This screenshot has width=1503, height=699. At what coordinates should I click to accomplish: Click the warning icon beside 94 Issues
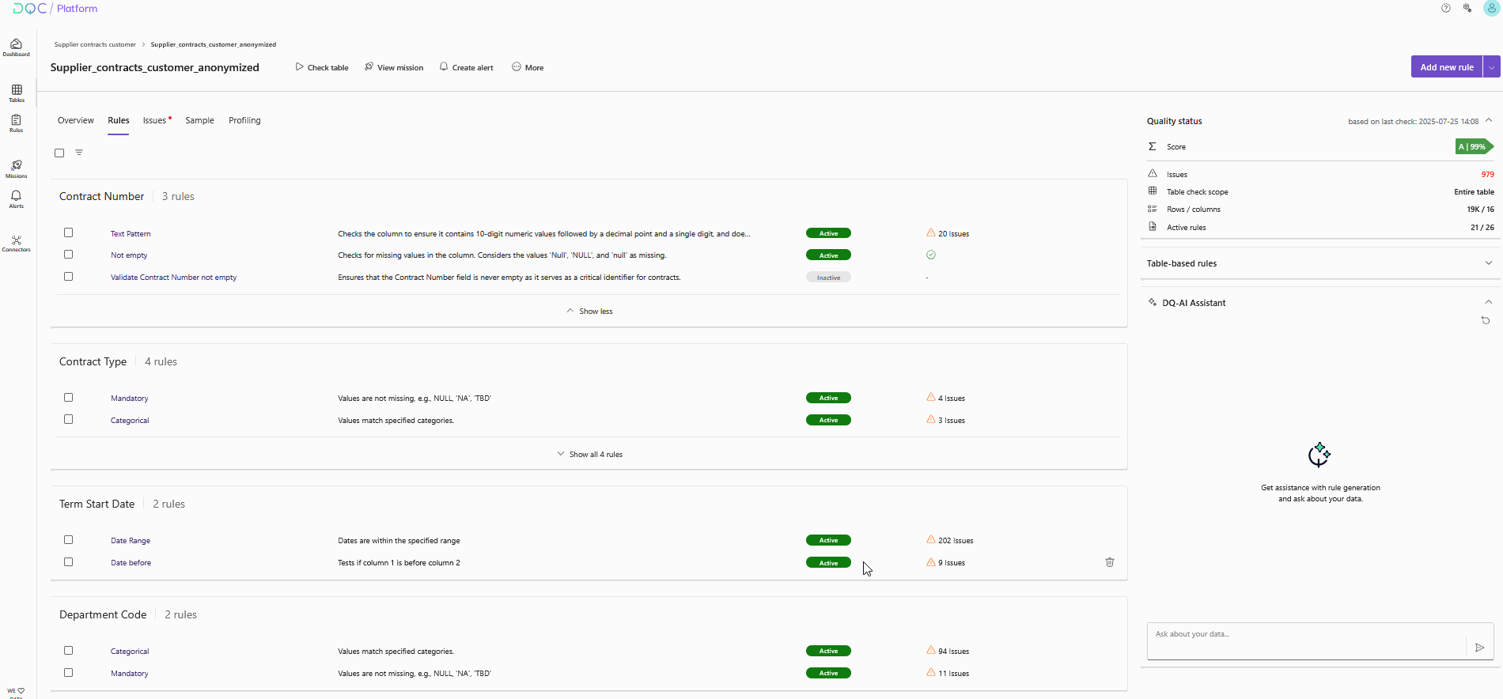click(x=931, y=651)
